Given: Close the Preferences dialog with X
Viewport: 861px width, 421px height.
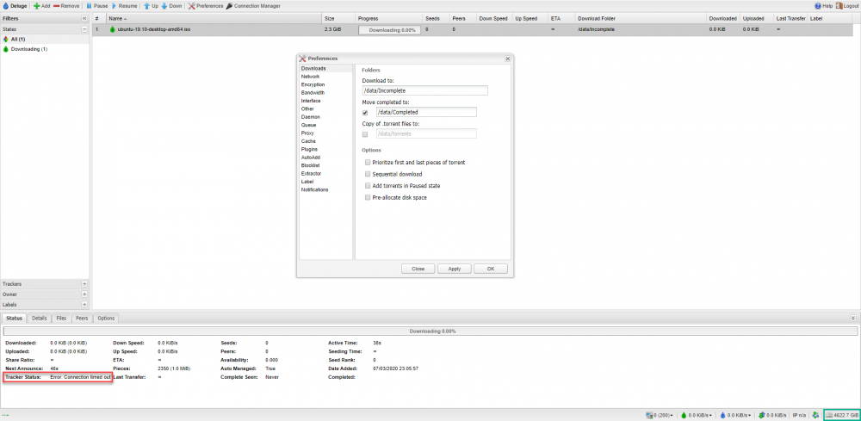Looking at the screenshot, I should 507,59.
